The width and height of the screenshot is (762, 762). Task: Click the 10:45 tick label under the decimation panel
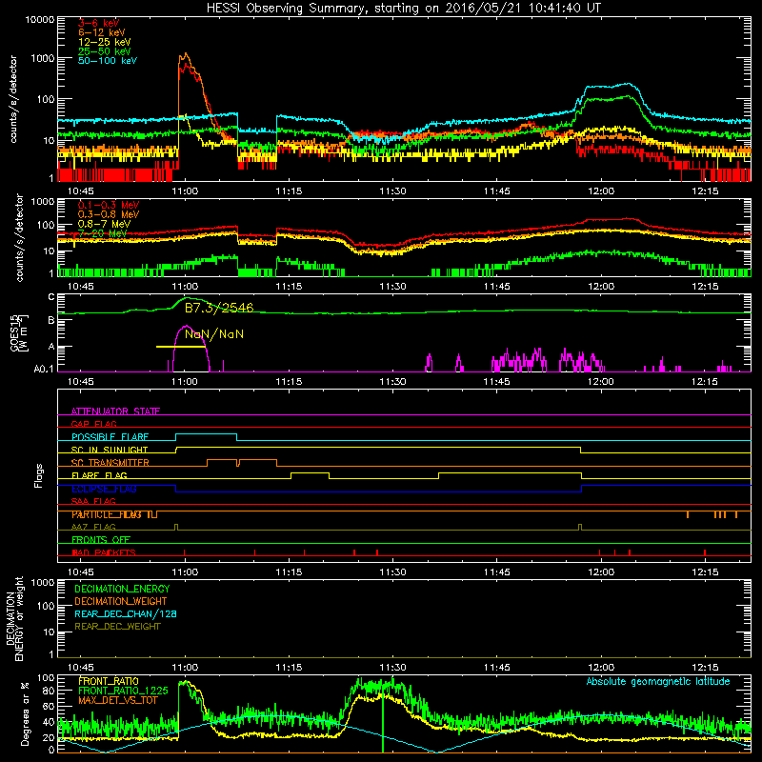click(81, 668)
